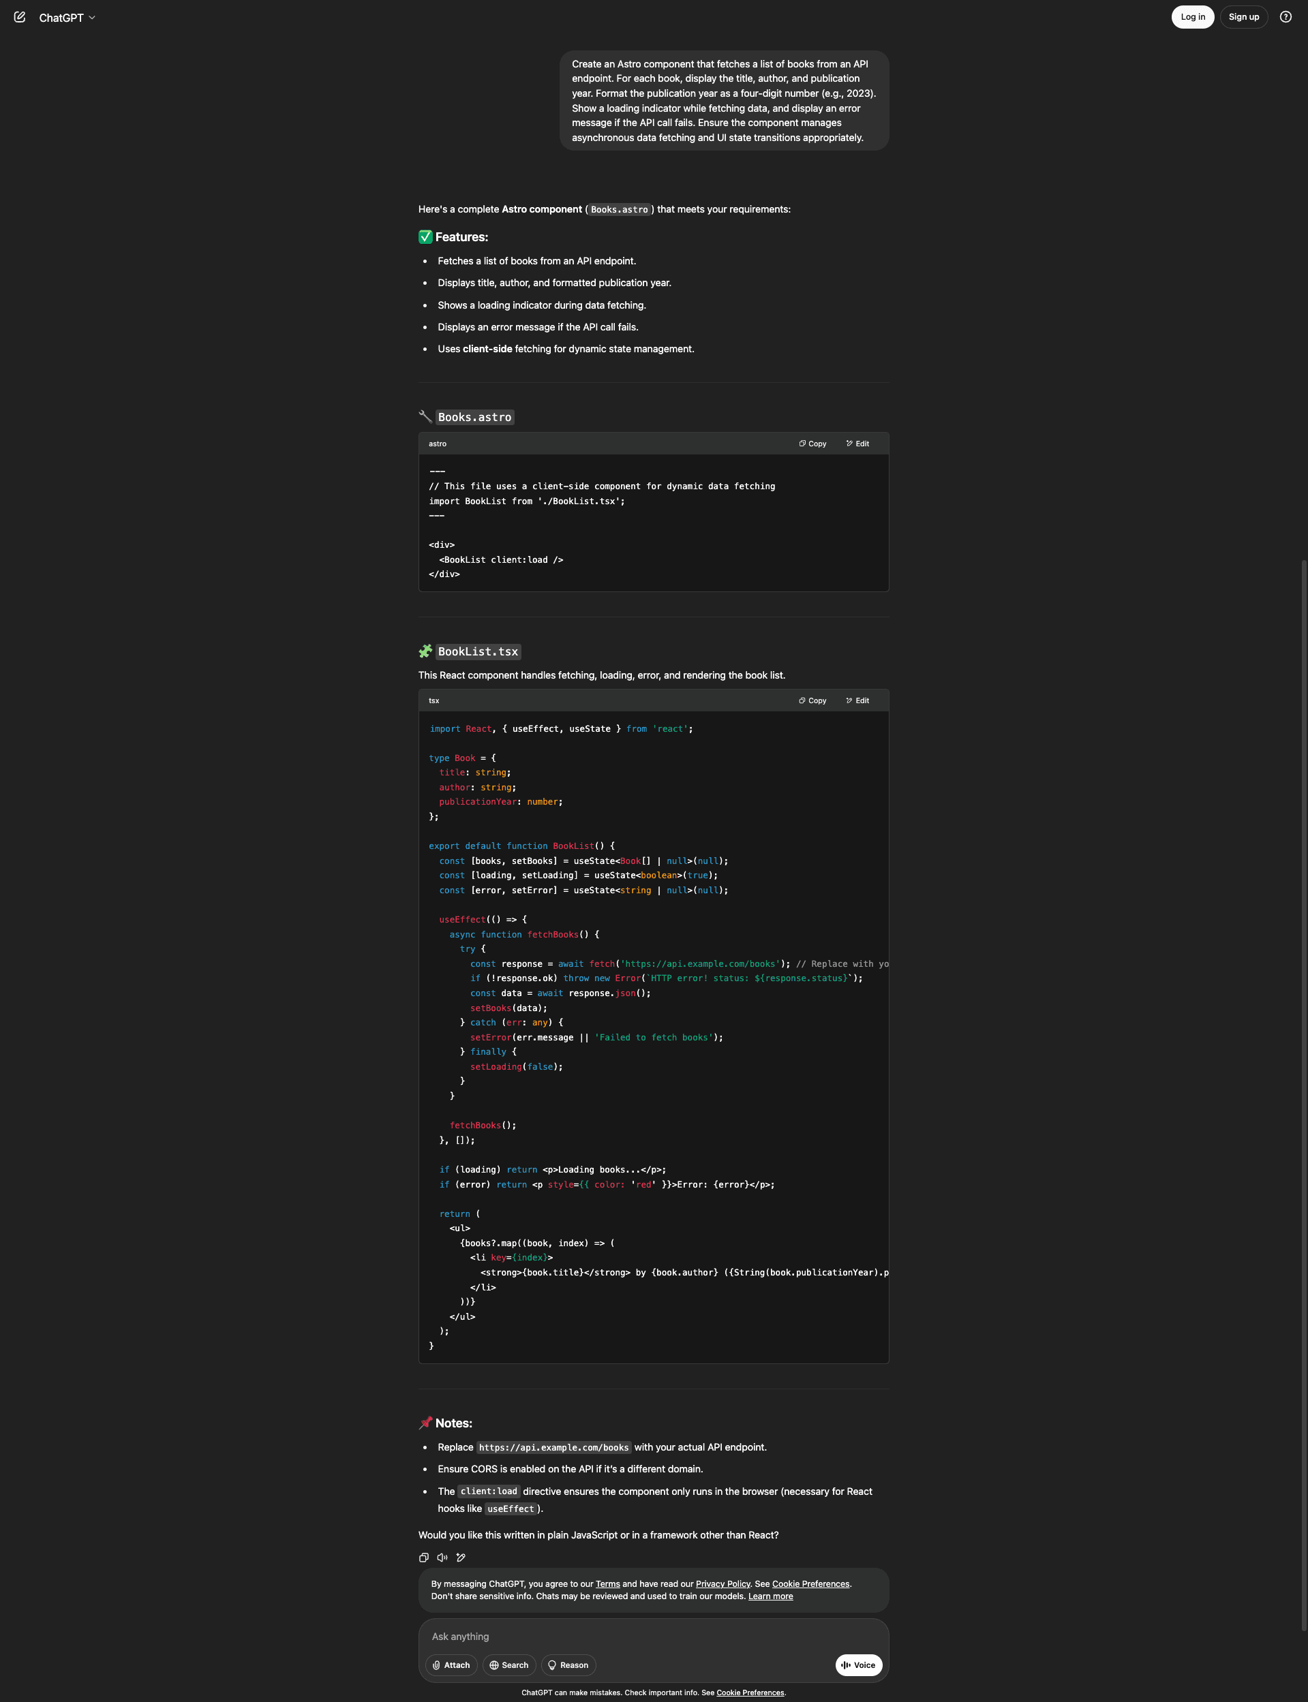Open the Terms link
1308x1702 pixels.
point(607,1583)
